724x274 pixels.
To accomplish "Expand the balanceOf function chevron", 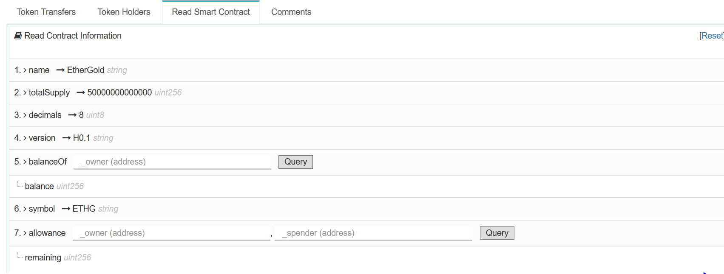I will point(25,162).
